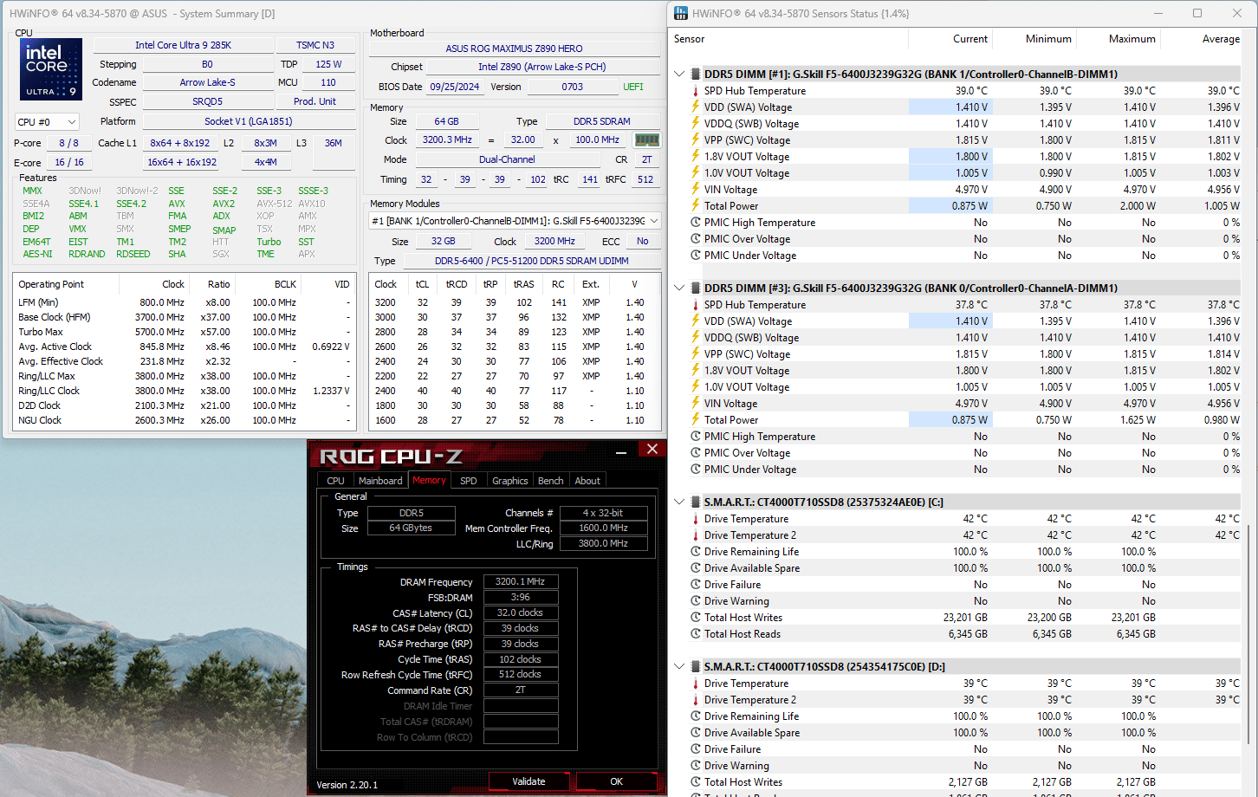Collapse the S.M.A.R.T. [D:] drive sensor group
Viewport: 1258px width, 797px height.
(x=679, y=667)
